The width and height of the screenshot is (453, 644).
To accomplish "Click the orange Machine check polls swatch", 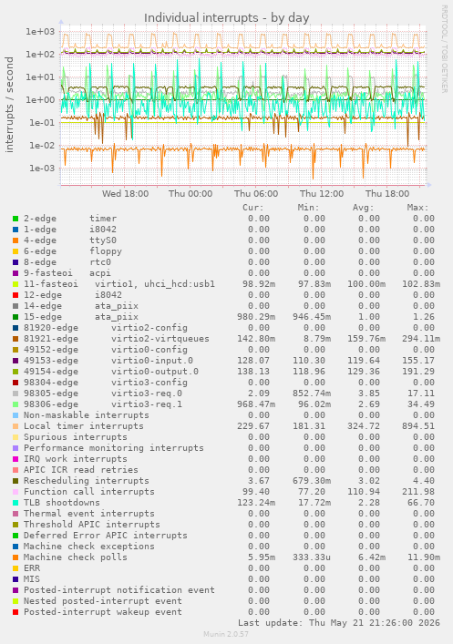I will (x=15, y=557).
